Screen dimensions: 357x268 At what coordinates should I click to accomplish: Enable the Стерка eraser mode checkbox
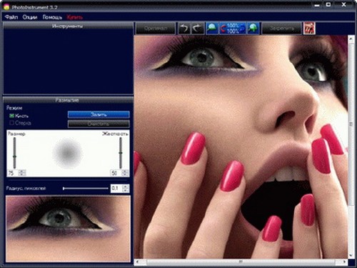click(x=11, y=123)
